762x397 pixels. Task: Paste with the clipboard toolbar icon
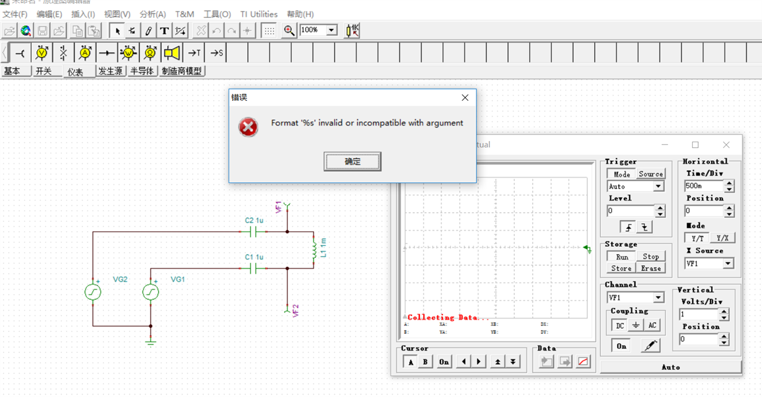pyautogui.click(x=94, y=30)
